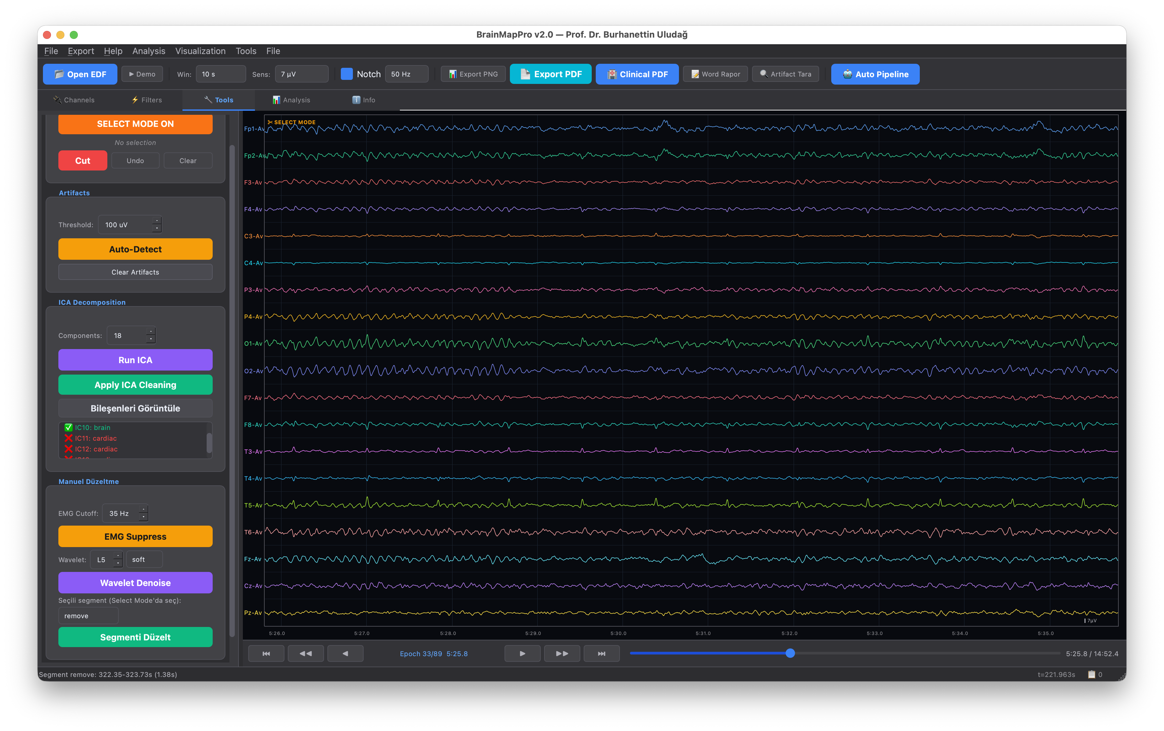Click Segmenti Düzelt button
This screenshot has height=731, width=1164.
(135, 637)
